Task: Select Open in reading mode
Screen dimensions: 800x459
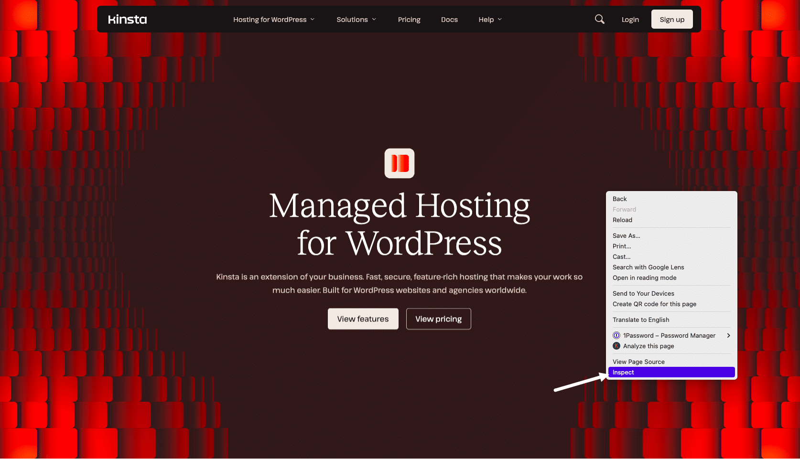Action: [x=671, y=278]
